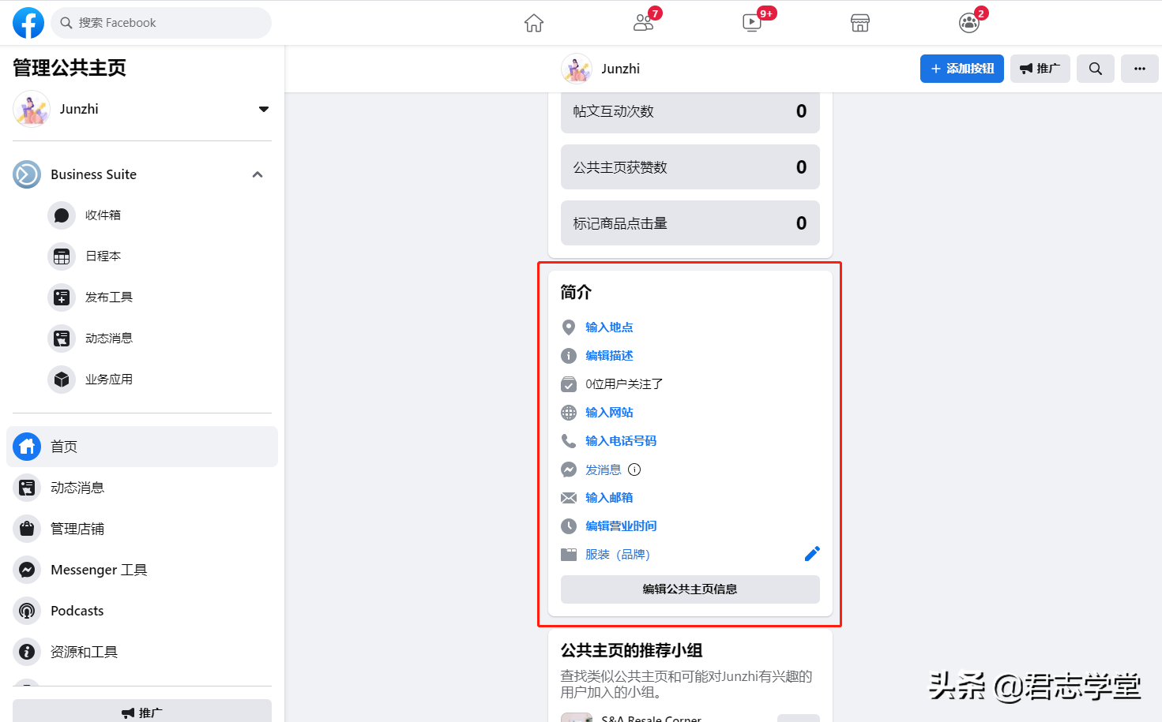This screenshot has width=1162, height=722.
Task: Click the 帖文互动次数 stat row
Action: pyautogui.click(x=690, y=111)
